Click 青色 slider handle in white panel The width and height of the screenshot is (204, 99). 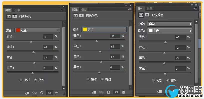tap(165, 42)
